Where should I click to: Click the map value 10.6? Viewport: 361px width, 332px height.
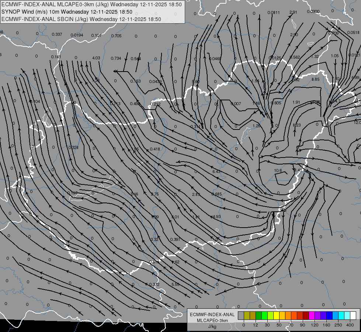coord(278,170)
